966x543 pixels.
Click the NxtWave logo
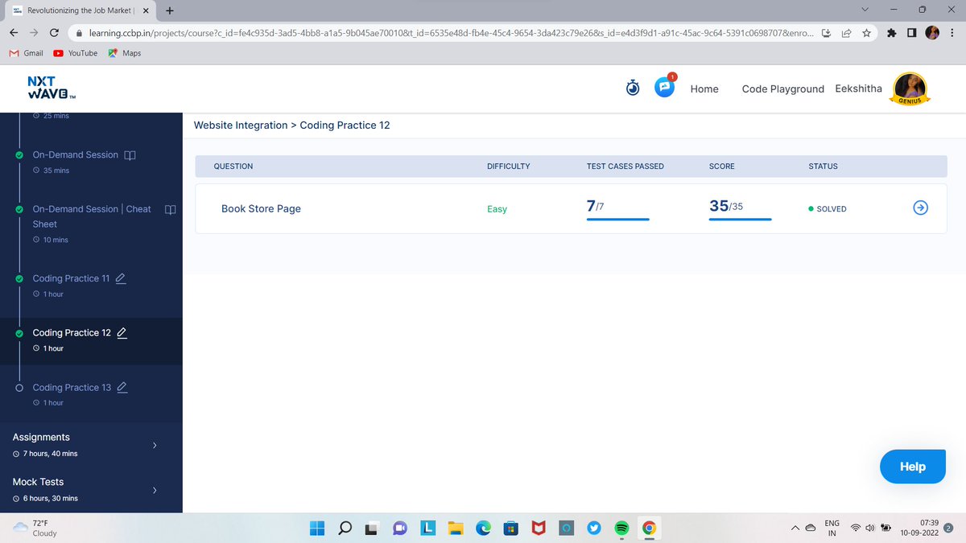click(x=52, y=88)
